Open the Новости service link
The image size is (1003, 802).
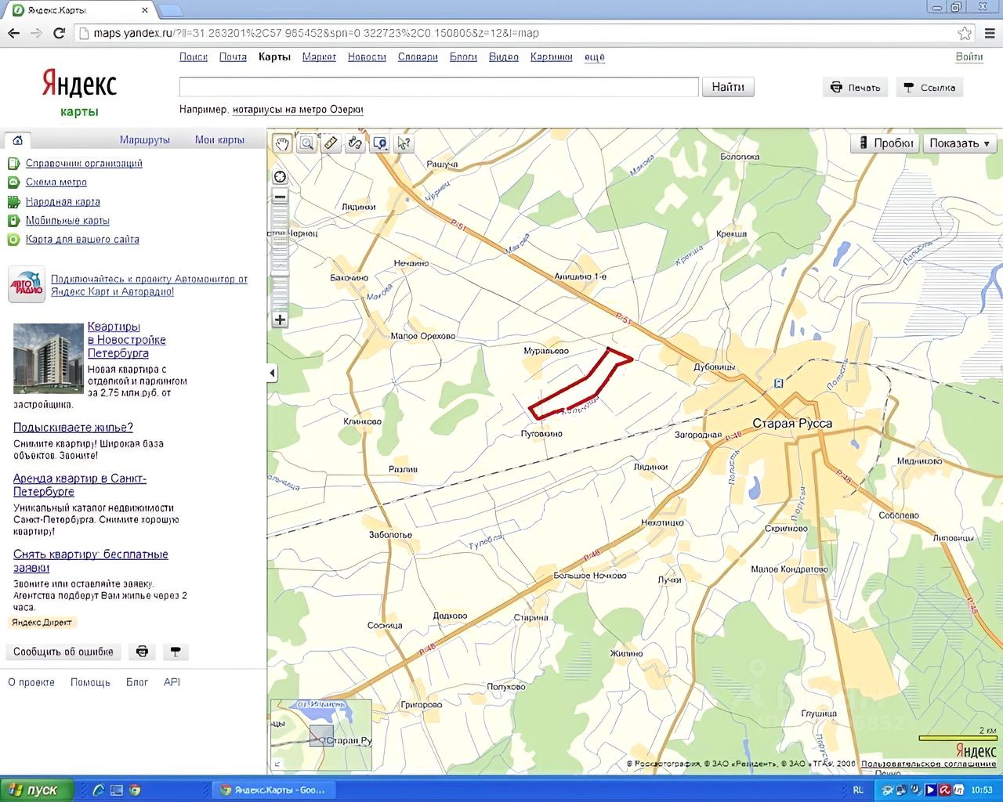pyautogui.click(x=367, y=57)
